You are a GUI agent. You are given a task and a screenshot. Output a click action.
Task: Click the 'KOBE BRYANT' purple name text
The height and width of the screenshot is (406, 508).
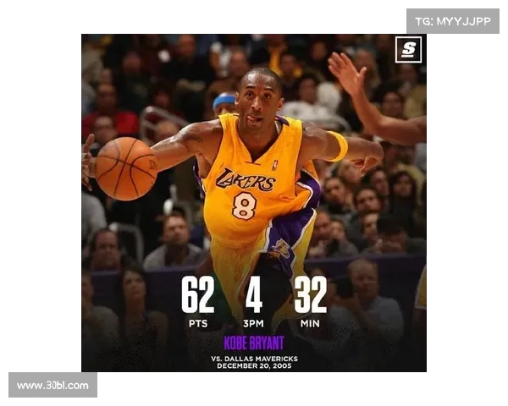(254, 343)
